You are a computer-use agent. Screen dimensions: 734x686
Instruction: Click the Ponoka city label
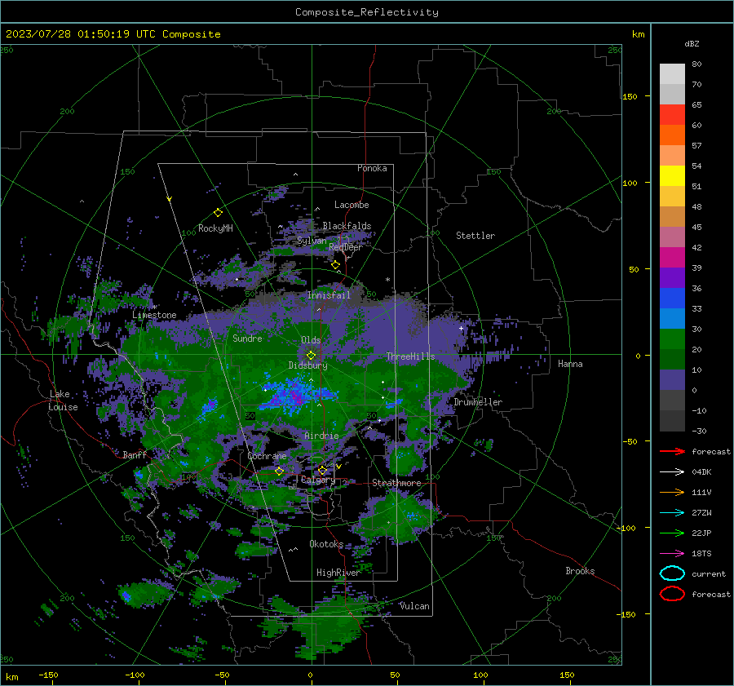[x=372, y=168]
